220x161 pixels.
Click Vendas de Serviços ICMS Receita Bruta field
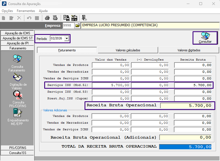click(x=193, y=78)
